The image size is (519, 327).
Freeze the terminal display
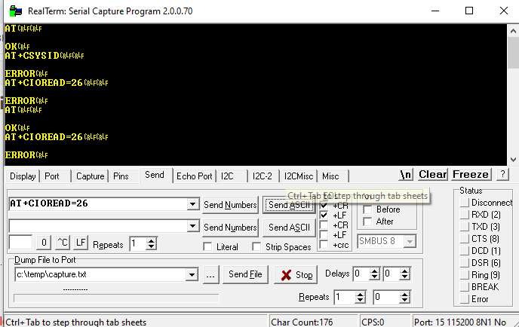[471, 174]
